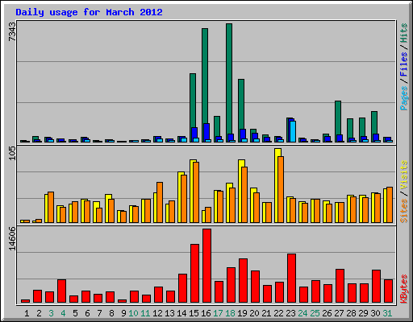This screenshot has height=322, width=413.
Task: Click the green weekend day 17 label
Action: tap(218, 313)
